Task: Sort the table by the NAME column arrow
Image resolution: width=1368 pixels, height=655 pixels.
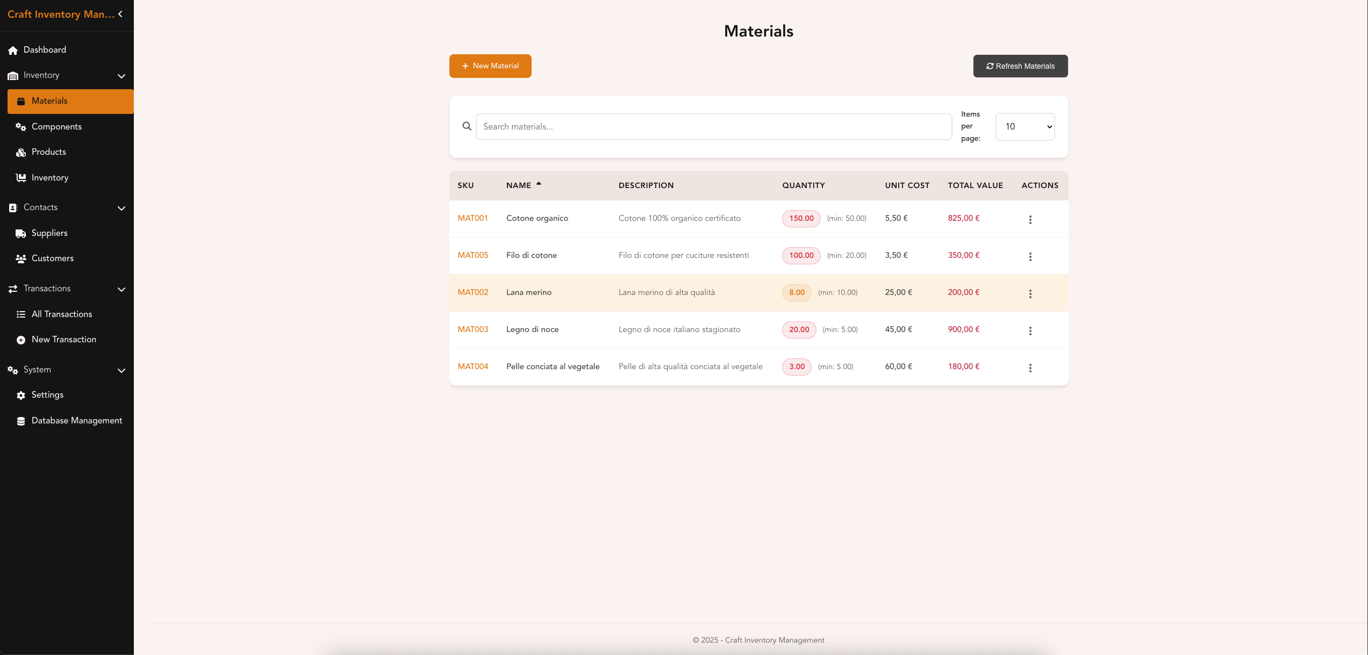Action: [539, 184]
